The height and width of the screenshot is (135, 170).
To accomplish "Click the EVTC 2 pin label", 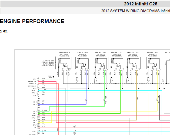I will pos(34,93).
